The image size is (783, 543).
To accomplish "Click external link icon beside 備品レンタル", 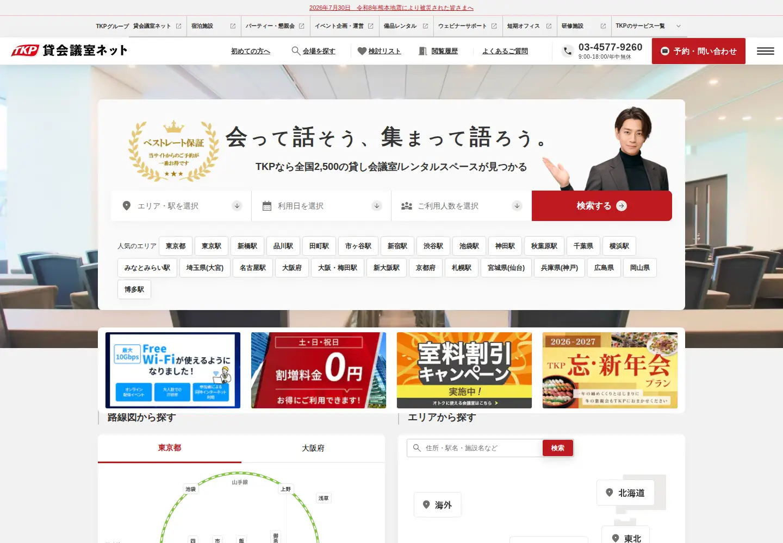I will (x=425, y=26).
